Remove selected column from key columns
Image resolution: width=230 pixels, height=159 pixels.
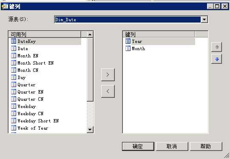pos(108,91)
